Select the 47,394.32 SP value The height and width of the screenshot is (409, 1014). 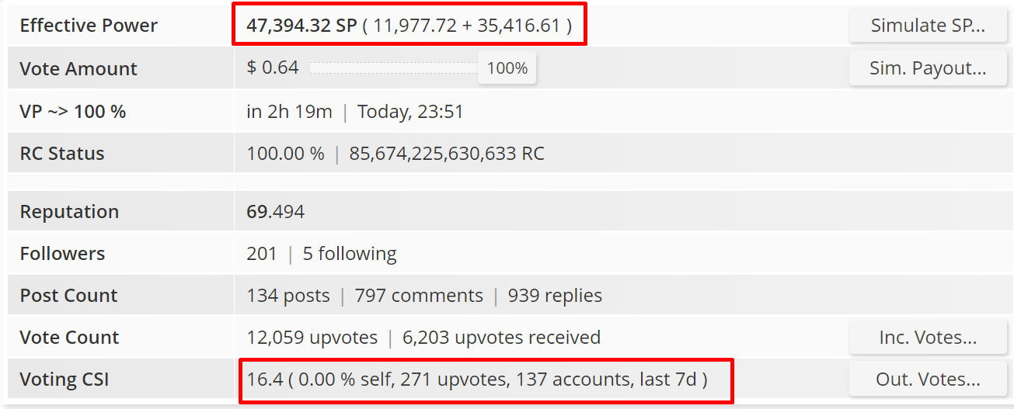click(301, 26)
